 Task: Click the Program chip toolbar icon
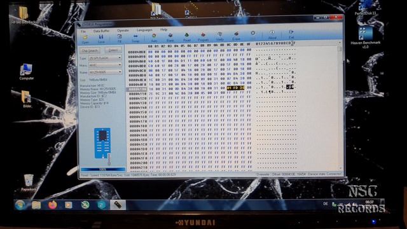203,37
